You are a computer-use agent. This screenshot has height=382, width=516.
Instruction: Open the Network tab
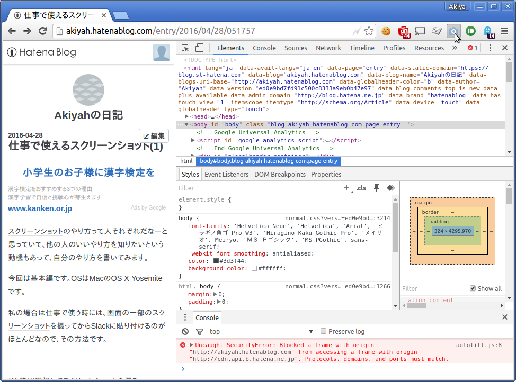328,48
